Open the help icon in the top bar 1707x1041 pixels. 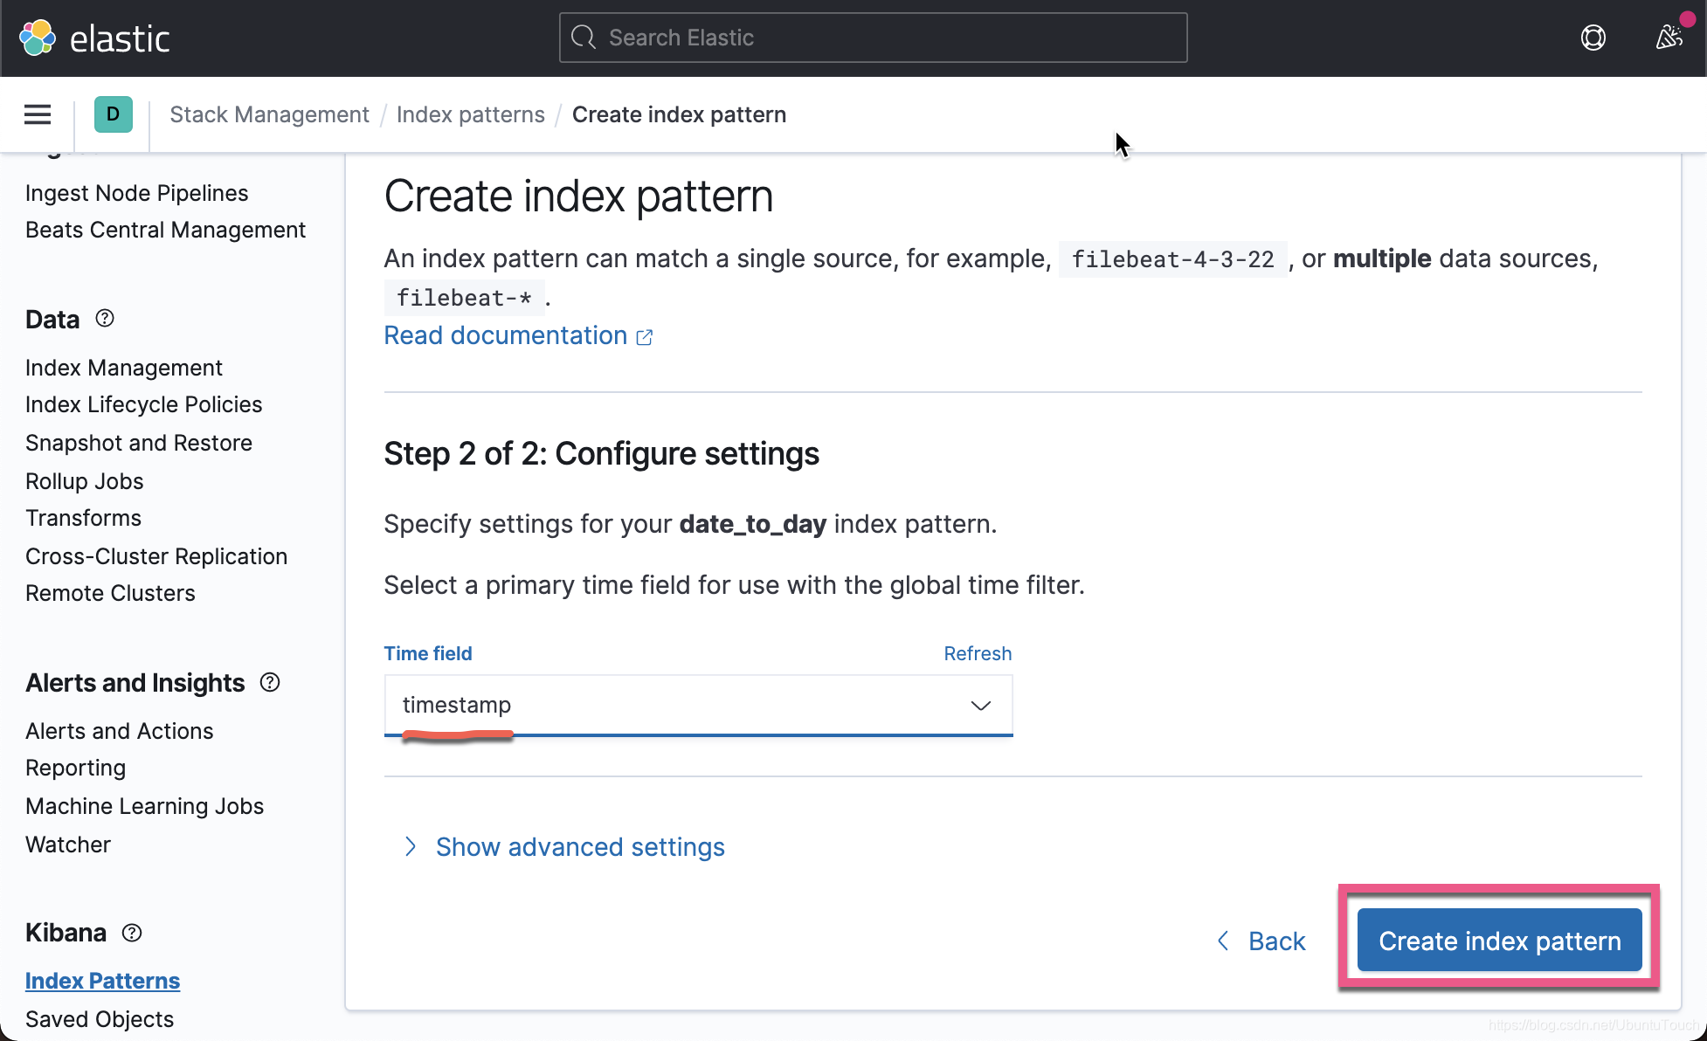coord(1593,38)
